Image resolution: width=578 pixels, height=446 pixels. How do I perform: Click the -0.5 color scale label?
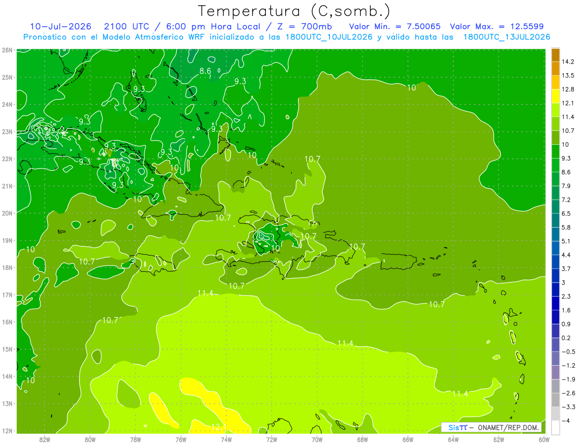(x=568, y=352)
